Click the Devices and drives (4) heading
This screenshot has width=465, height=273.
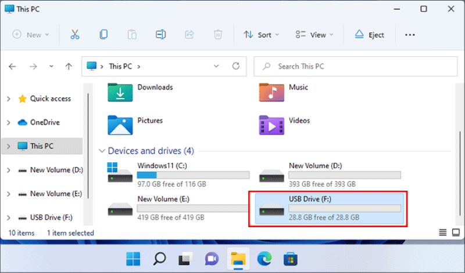pos(151,151)
